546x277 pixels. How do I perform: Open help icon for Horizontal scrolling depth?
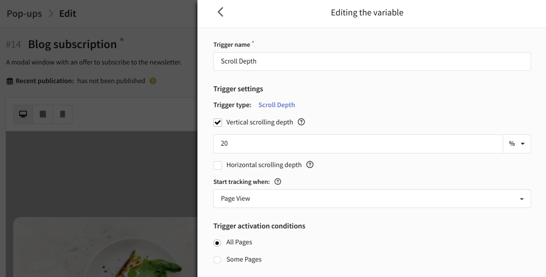pyautogui.click(x=310, y=165)
